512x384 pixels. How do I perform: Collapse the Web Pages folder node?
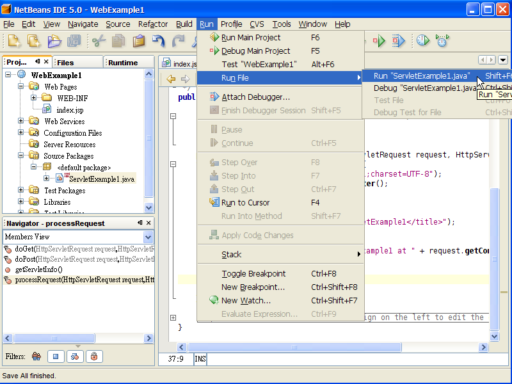pyautogui.click(x=21, y=86)
